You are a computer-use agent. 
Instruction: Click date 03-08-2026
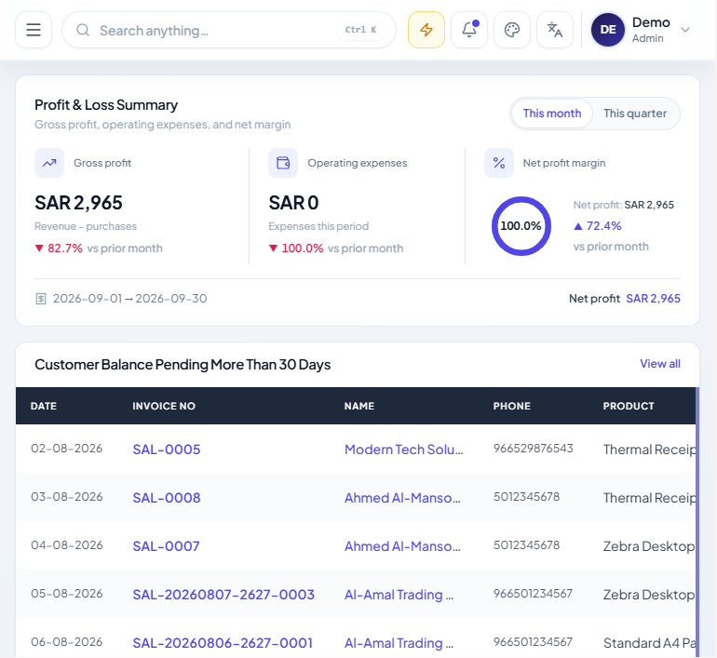[x=67, y=497]
